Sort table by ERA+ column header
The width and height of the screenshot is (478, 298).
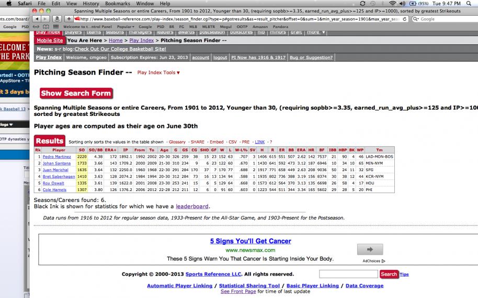click(111, 150)
